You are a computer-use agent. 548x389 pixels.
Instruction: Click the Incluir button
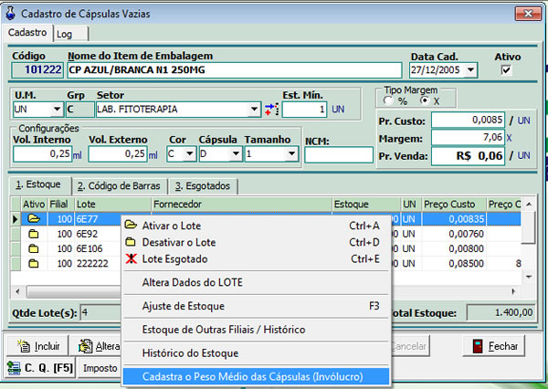tap(37, 346)
